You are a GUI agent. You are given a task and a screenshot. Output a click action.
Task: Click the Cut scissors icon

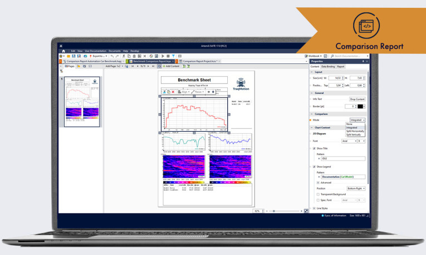(123, 56)
